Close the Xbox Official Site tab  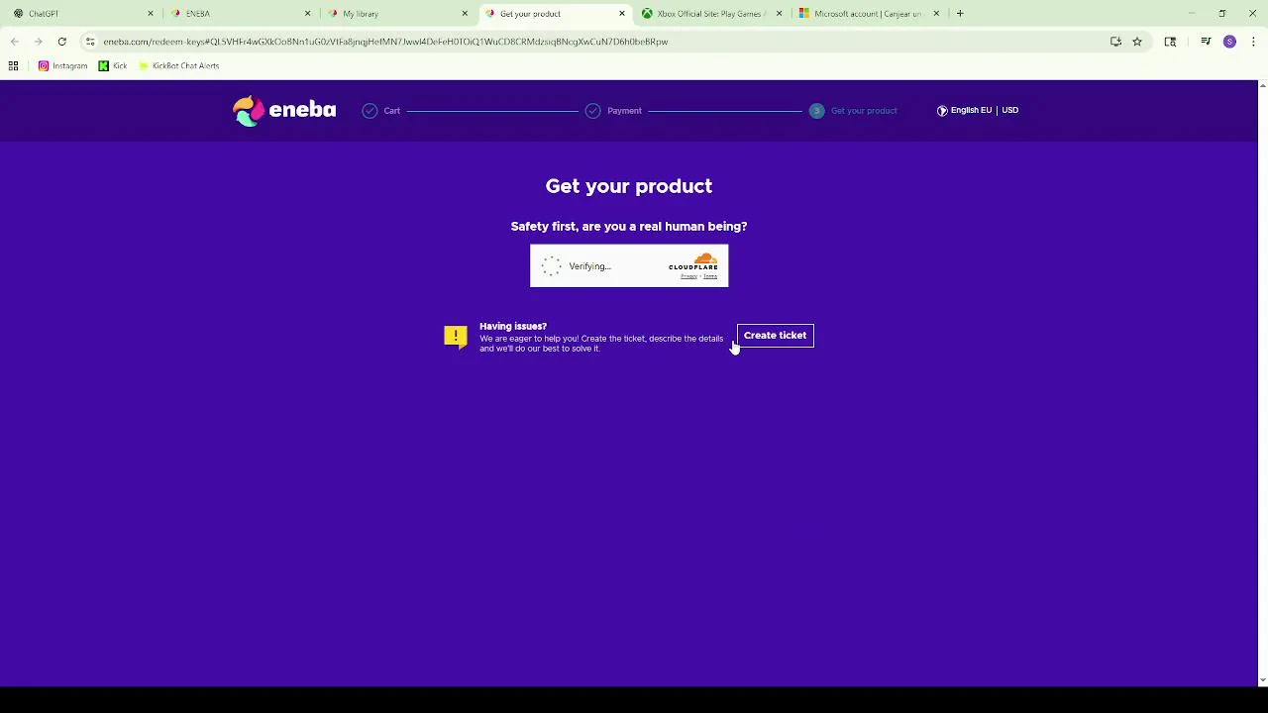tap(779, 14)
